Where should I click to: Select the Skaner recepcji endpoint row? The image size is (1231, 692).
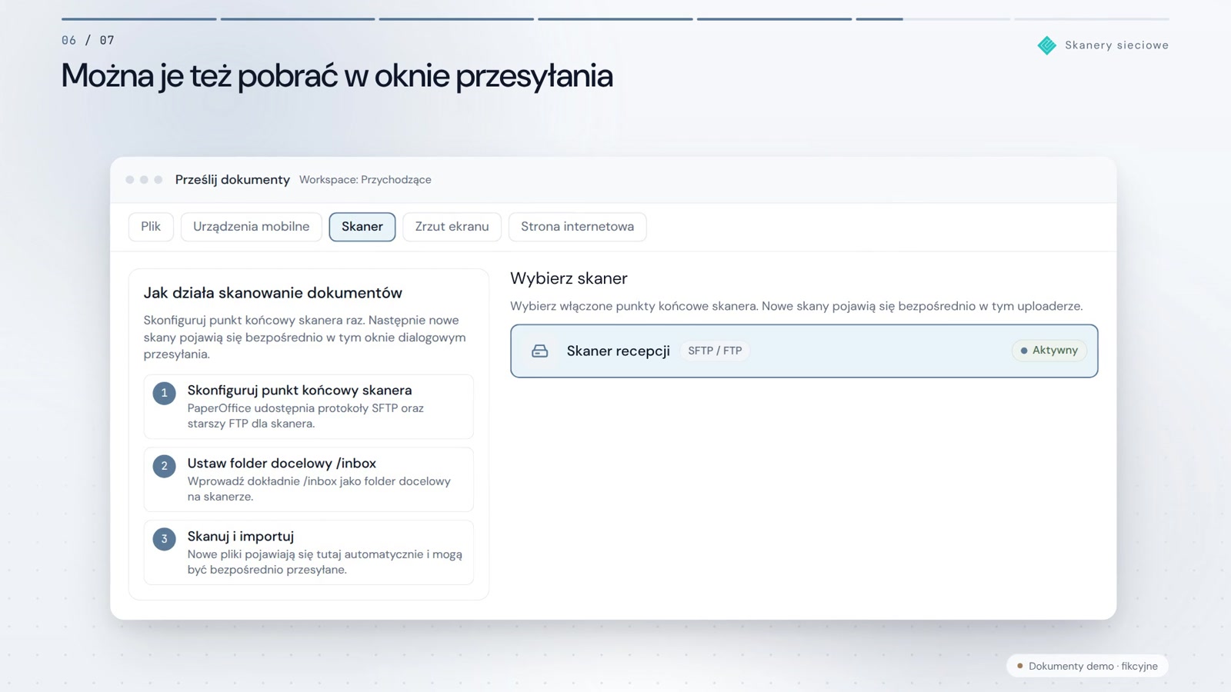804,351
